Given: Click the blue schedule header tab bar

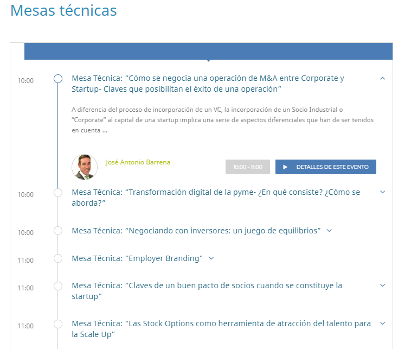Looking at the screenshot, I should 208,51.
